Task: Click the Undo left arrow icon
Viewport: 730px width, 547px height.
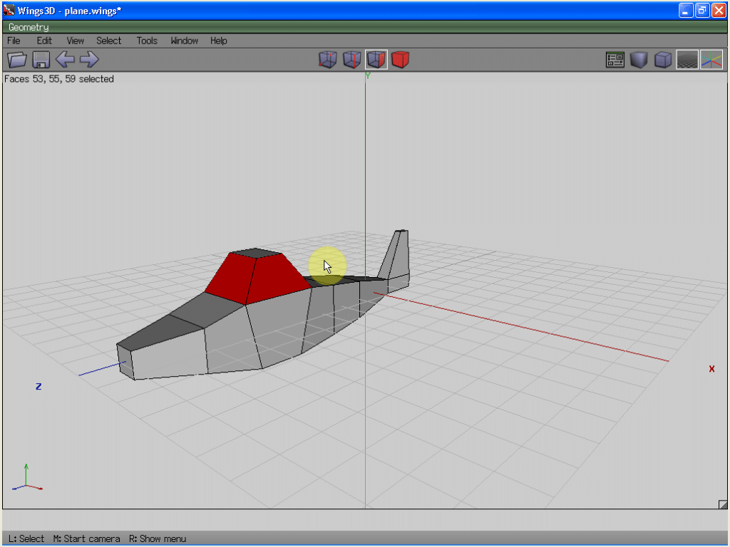Action: coord(65,60)
